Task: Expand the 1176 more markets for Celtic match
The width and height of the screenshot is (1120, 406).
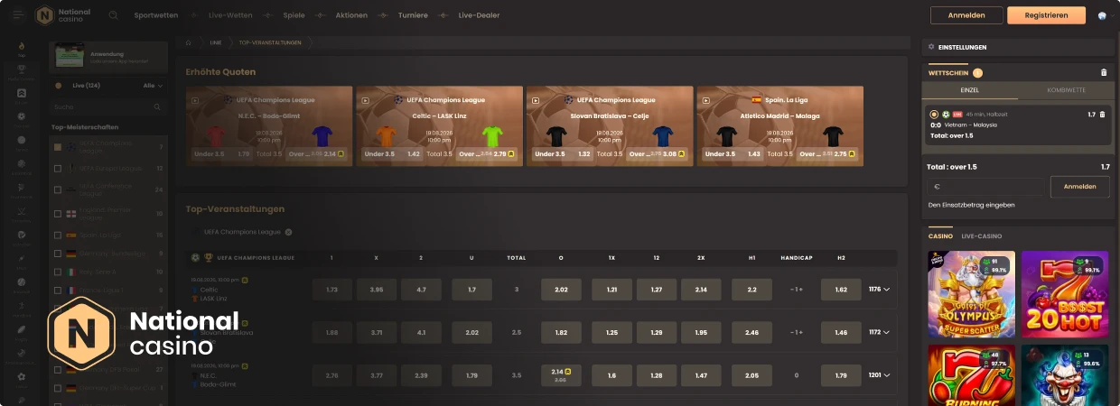Action: click(879, 290)
